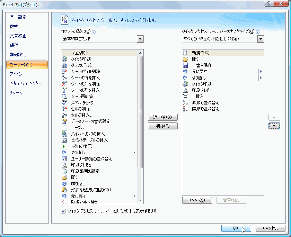This screenshot has width=291, height=237.
Task: Open the コマンドの選択 dropdown
Action: (140, 39)
